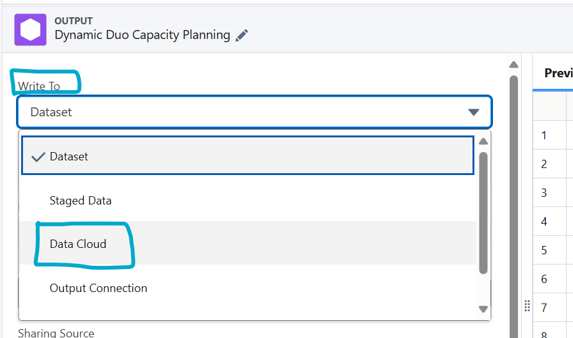This screenshot has width=573, height=338.
Task: Select row number 7 in the preview table
Action: click(544, 308)
